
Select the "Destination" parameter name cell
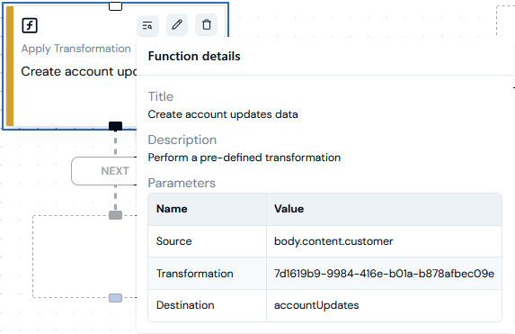click(208, 305)
